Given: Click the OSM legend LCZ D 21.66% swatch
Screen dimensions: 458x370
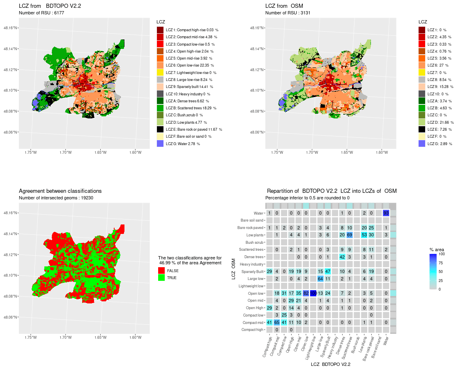Looking at the screenshot, I should [x=422, y=123].
